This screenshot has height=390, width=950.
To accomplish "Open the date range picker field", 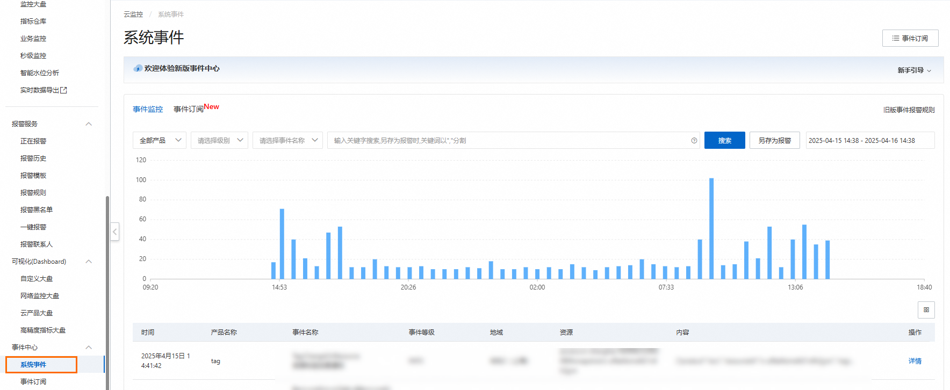I will [x=870, y=140].
